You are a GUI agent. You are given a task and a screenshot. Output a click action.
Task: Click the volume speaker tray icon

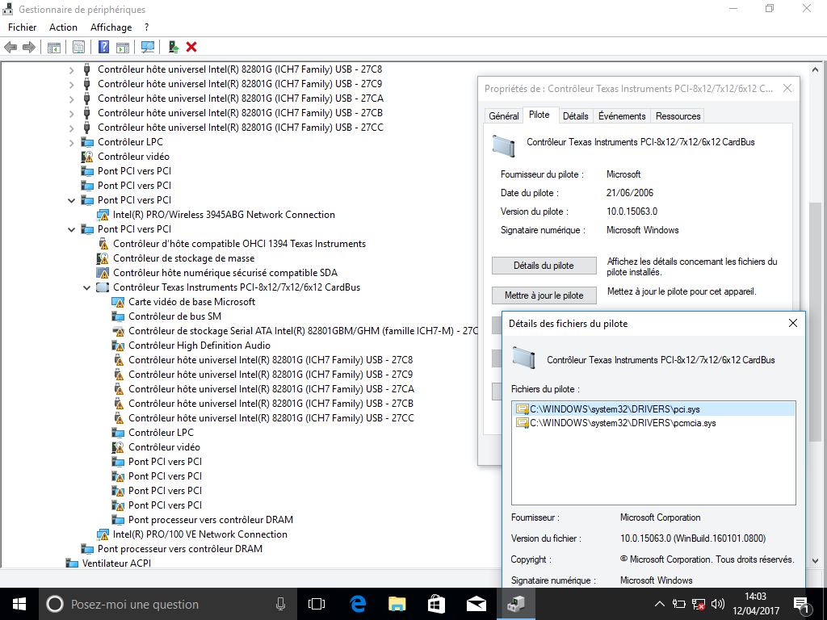tap(717, 604)
